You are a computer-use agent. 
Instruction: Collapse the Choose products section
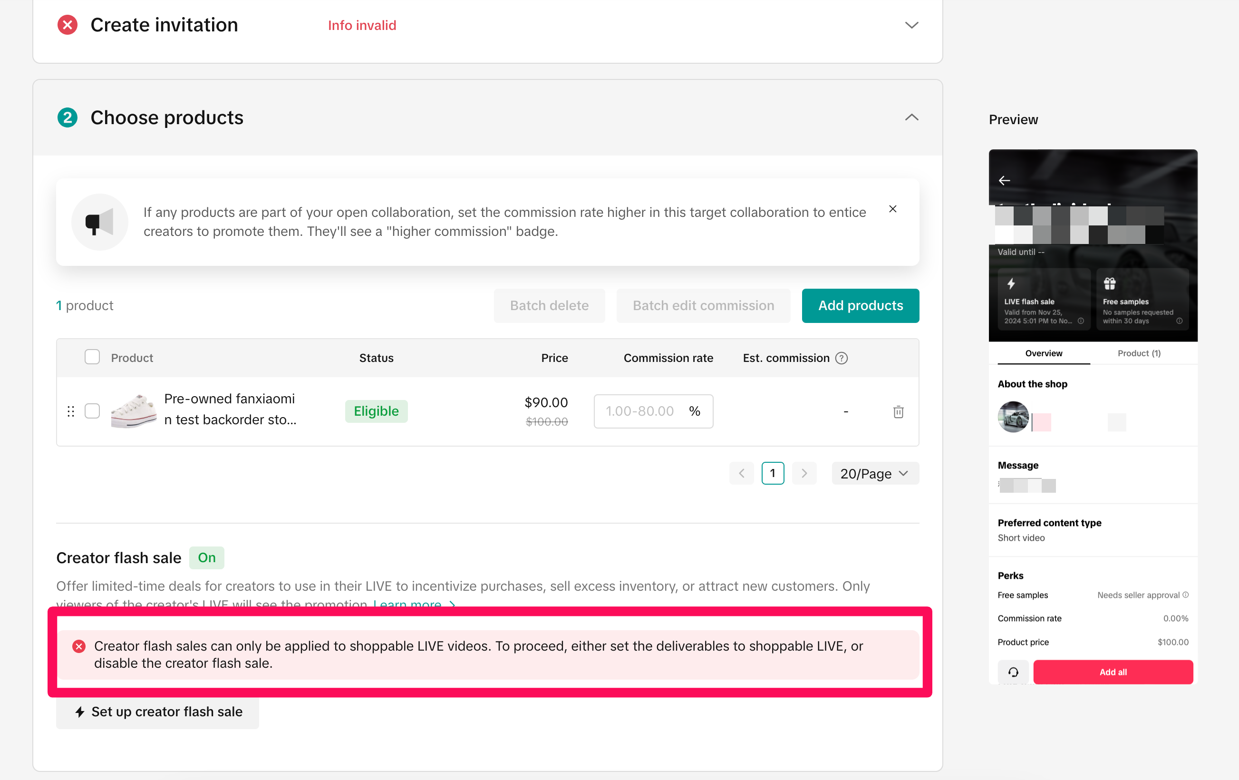tap(911, 118)
